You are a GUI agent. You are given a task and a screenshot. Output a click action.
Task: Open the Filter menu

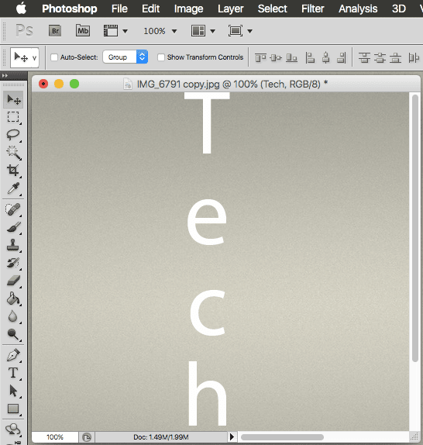click(x=312, y=9)
